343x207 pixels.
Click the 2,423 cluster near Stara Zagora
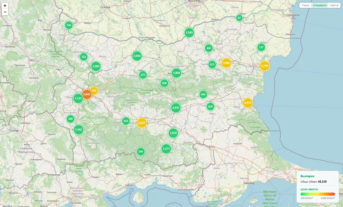coord(176,108)
